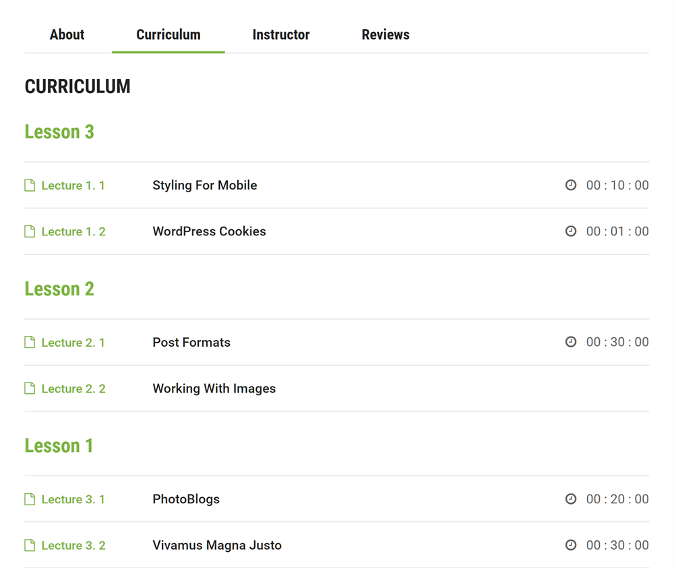Click the Lesson 2 section heading
Screen dimensions: 674x568
(x=59, y=289)
